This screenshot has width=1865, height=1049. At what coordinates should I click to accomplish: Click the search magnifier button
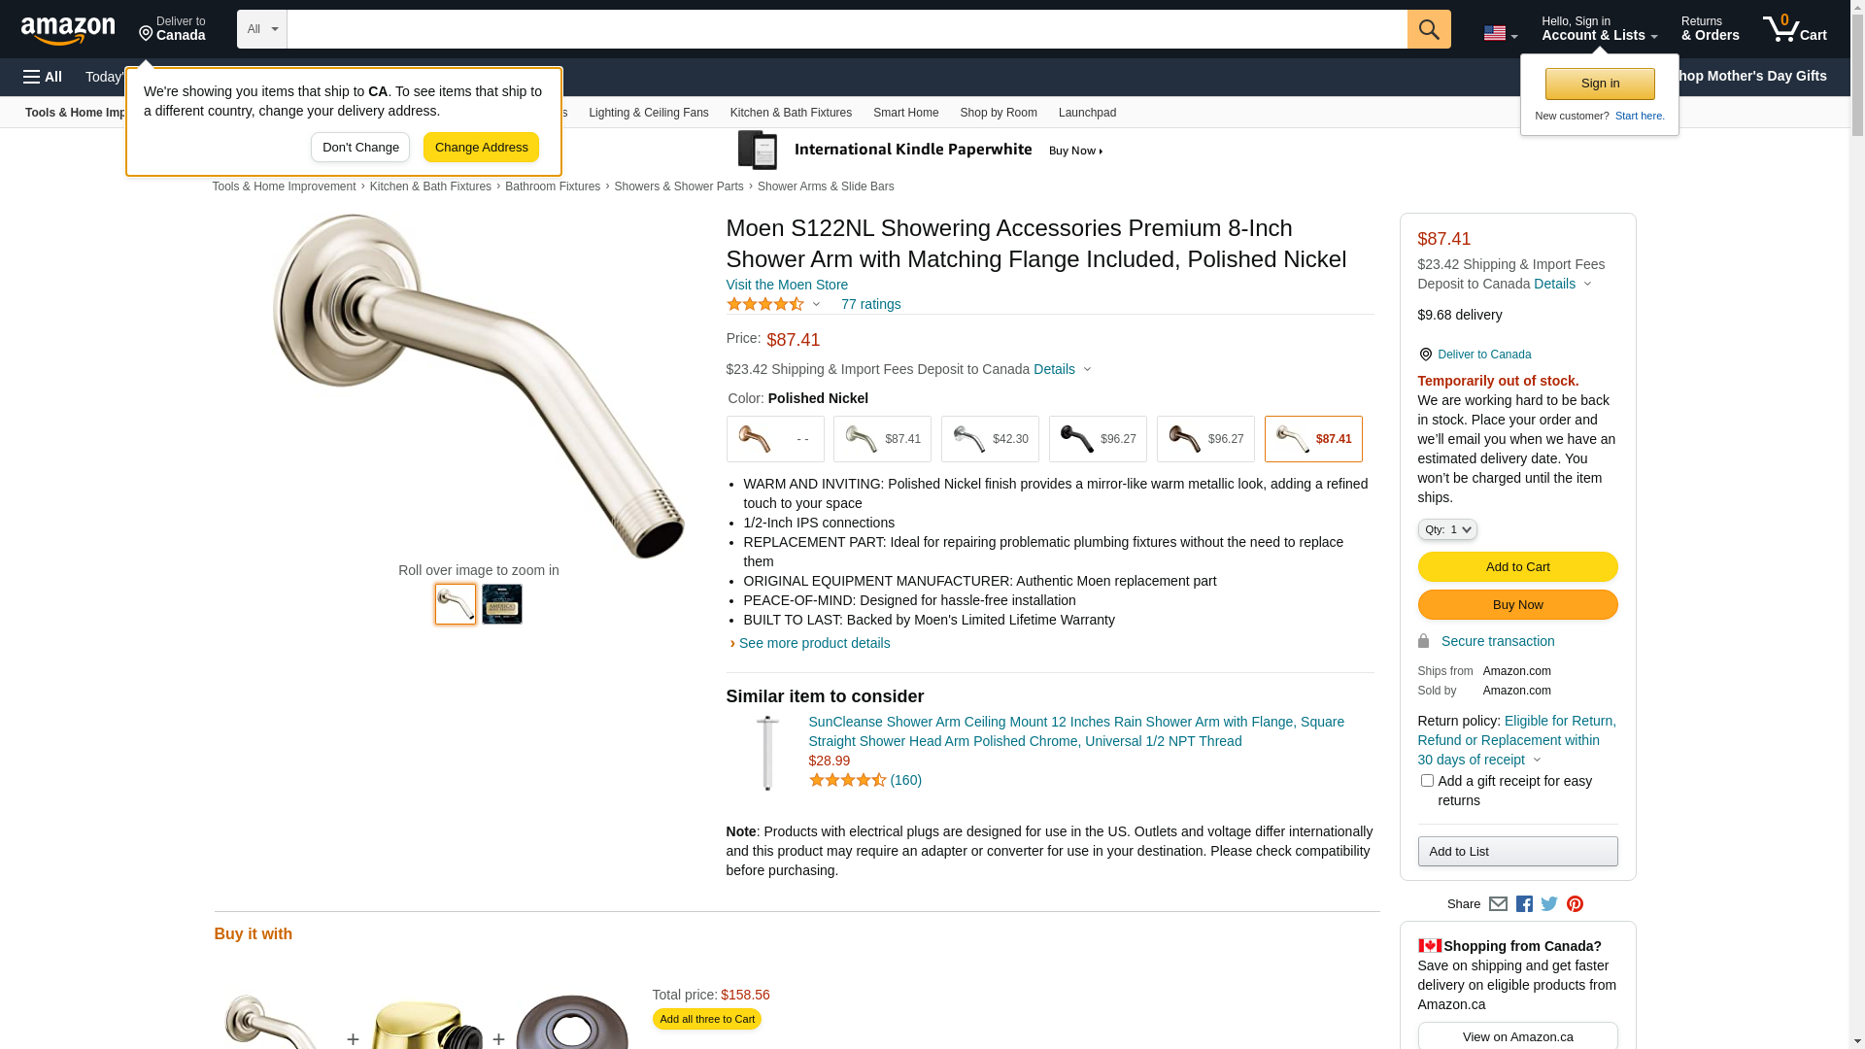[1428, 29]
